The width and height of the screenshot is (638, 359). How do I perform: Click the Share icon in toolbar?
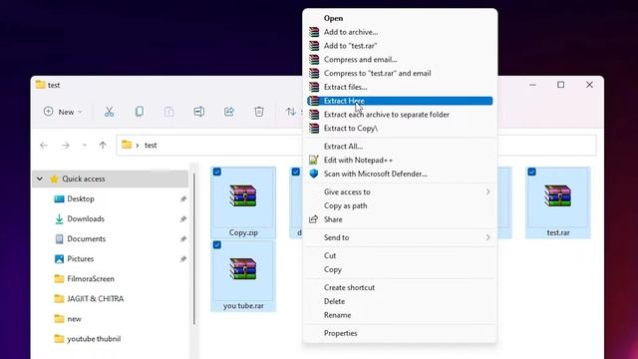(229, 112)
